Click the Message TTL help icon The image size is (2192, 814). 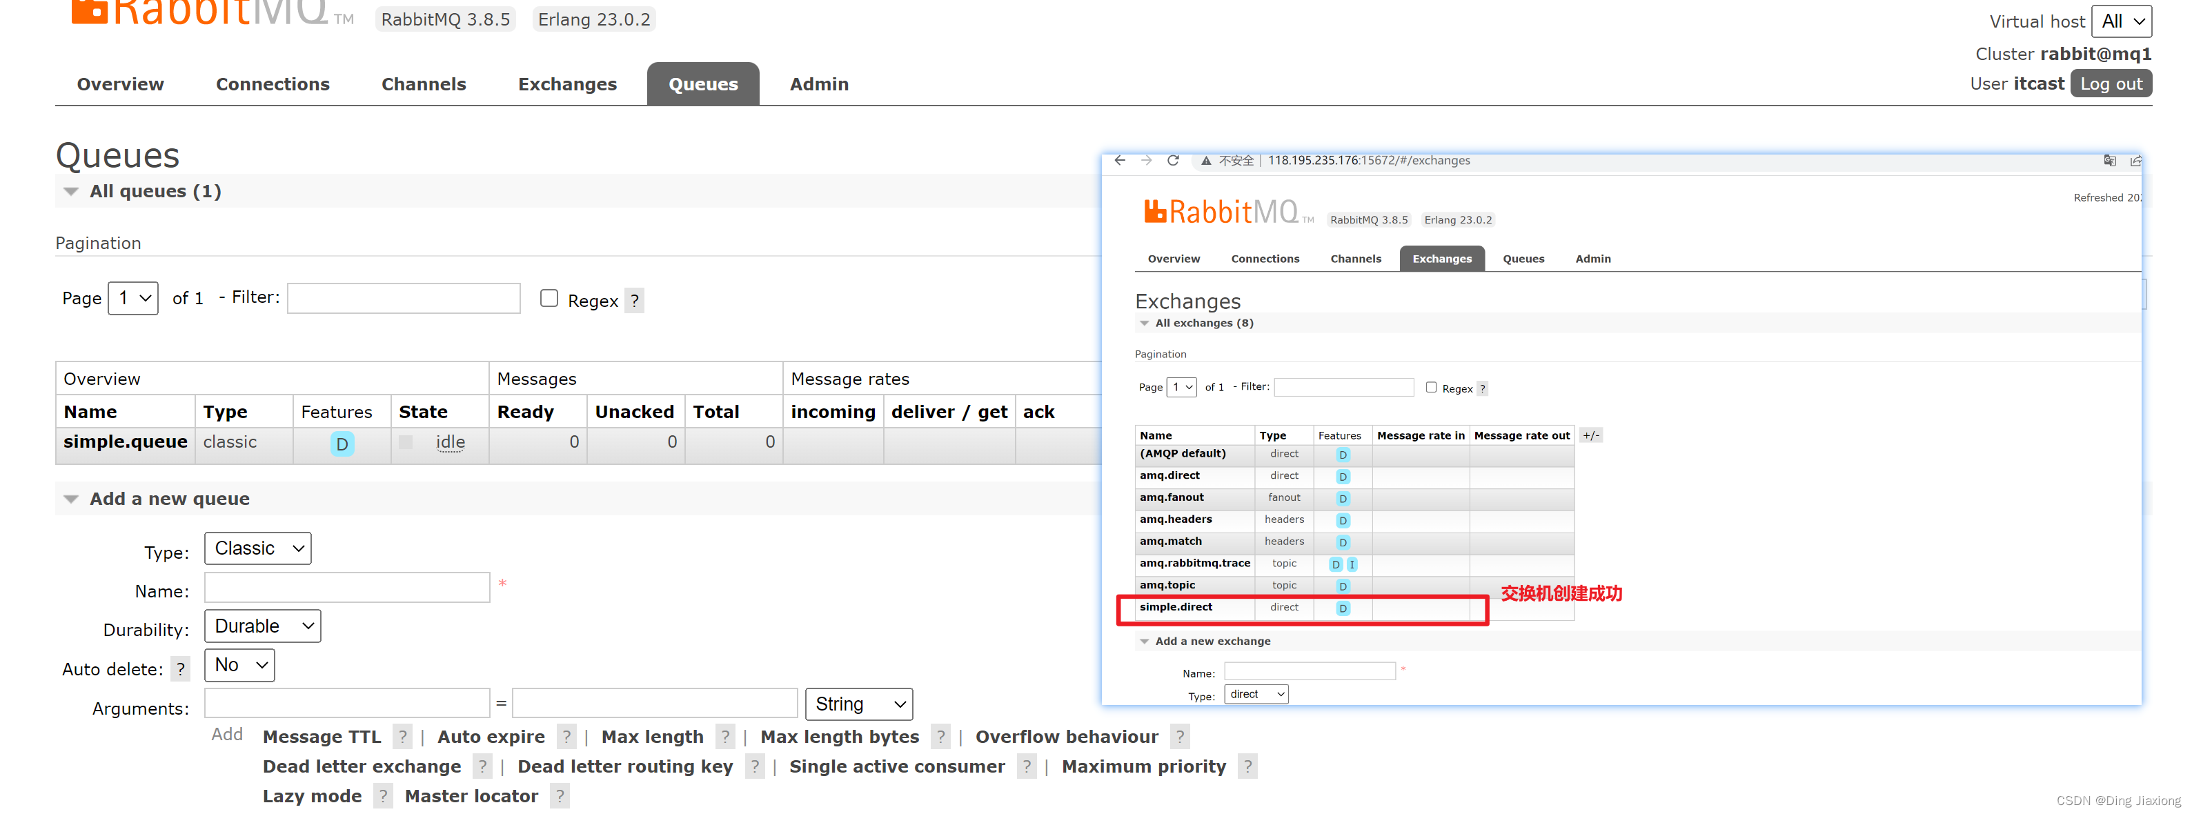point(402,737)
